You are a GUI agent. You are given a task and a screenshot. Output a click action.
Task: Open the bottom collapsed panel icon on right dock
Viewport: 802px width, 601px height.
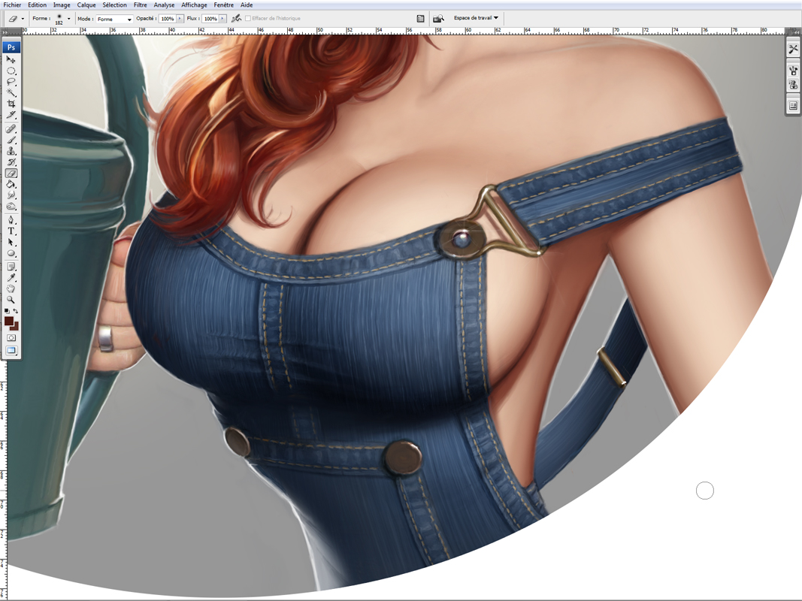click(793, 106)
